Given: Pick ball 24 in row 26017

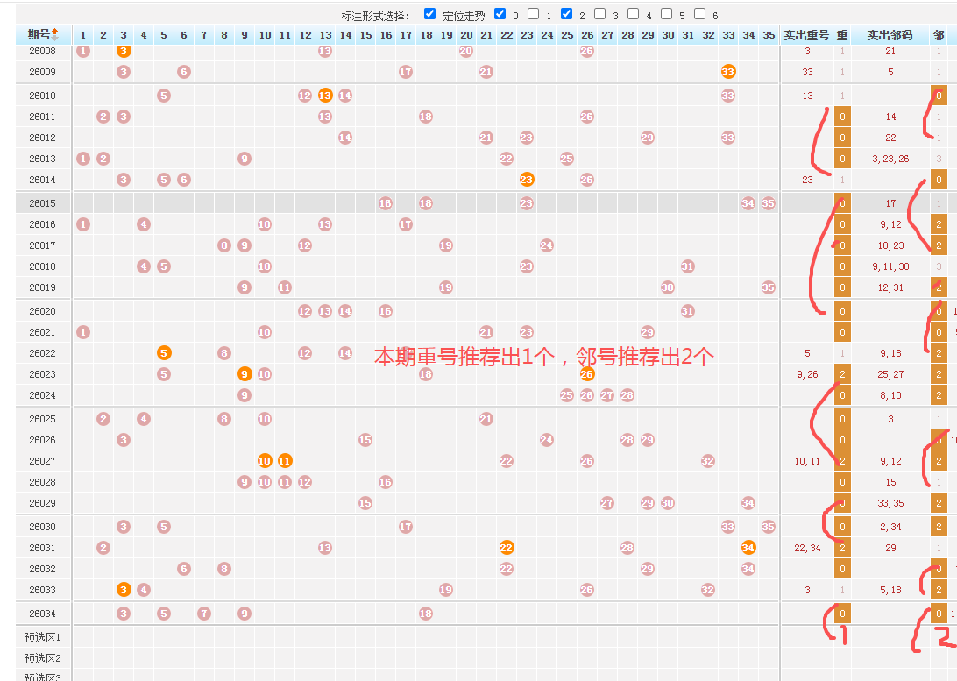Looking at the screenshot, I should pyautogui.click(x=547, y=245).
